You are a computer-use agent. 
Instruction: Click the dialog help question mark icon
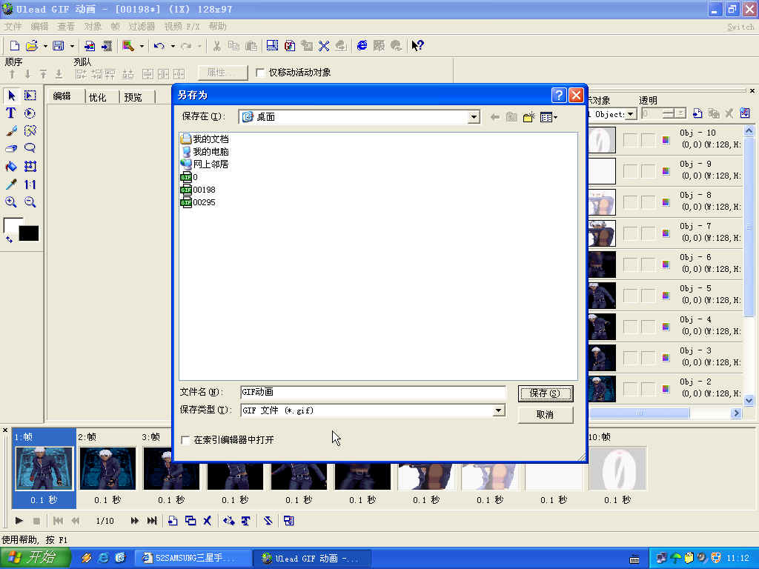pos(559,95)
